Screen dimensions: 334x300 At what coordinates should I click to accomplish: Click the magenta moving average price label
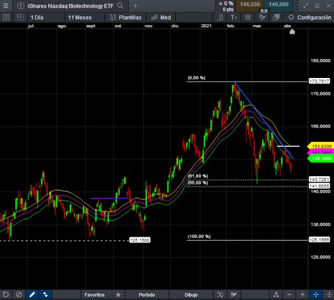(321, 152)
